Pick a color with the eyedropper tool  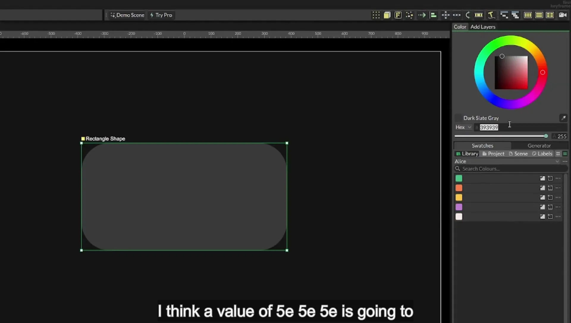click(x=563, y=118)
